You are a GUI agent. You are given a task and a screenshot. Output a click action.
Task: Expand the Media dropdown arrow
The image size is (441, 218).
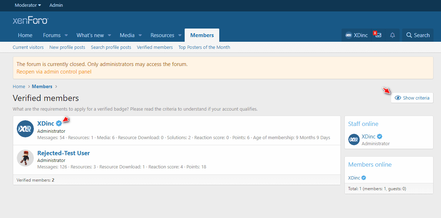[140, 35]
